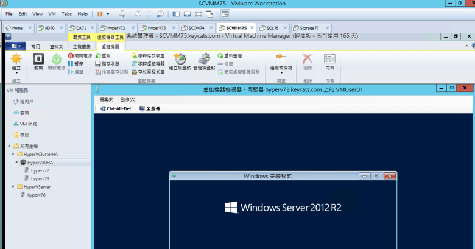475x249 pixels.
Task: Select the 主機叢集 ribbon tab
Action: click(x=81, y=46)
